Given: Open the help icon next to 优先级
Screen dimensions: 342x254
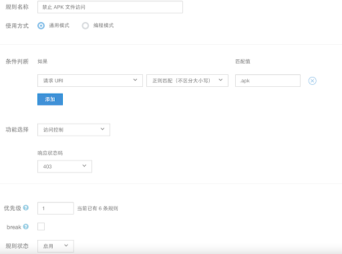Looking at the screenshot, I should [x=26, y=208].
